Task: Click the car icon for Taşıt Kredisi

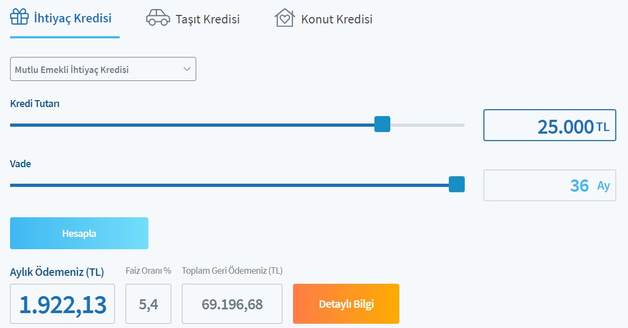Action: coord(158,18)
